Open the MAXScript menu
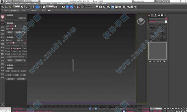Viewport: 187px width, 112px height. click(88, 4)
